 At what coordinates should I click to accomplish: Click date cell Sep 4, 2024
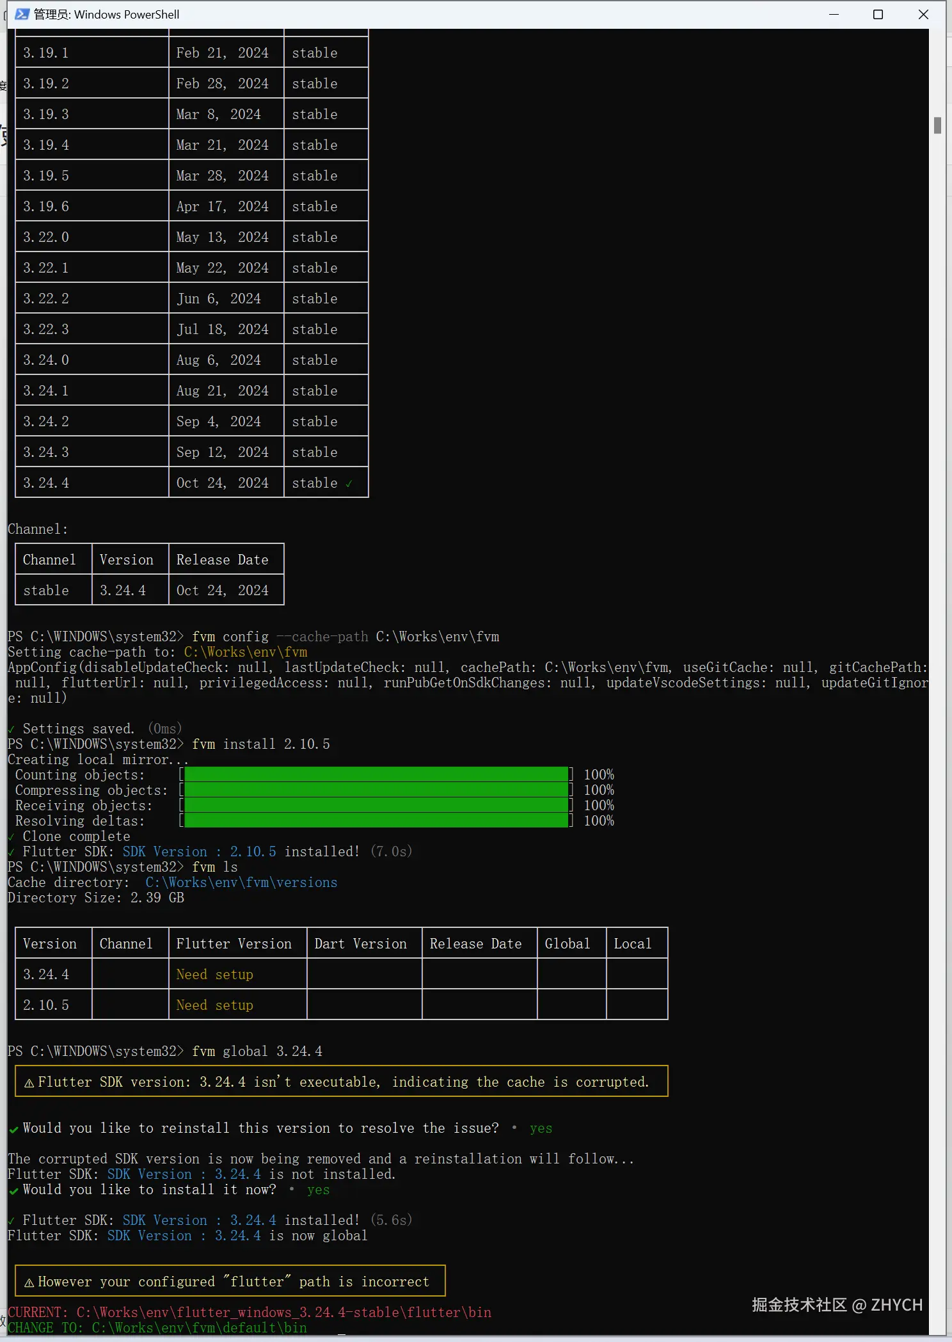[218, 422]
